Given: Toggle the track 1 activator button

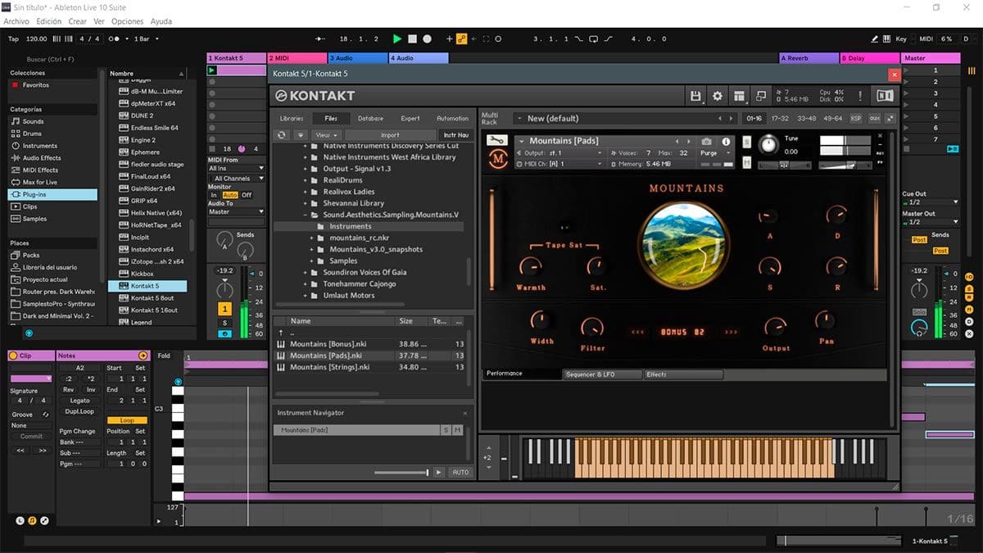Looking at the screenshot, I should coord(224,309).
